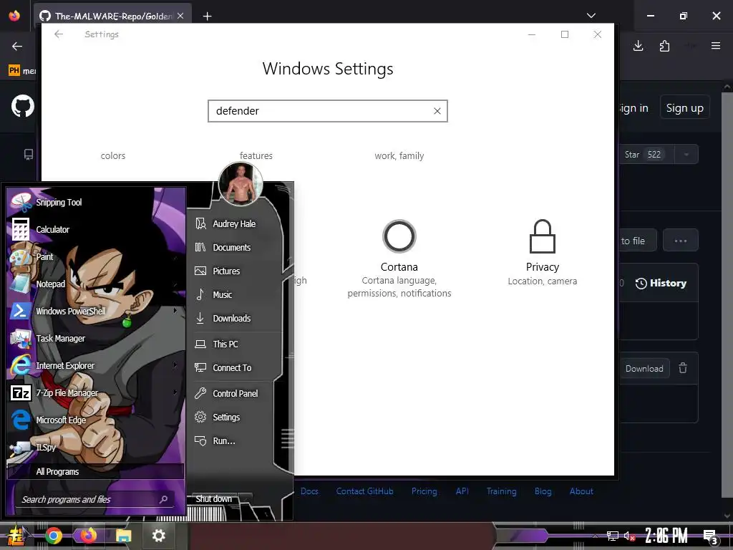Click GitHub delete file trash icon
This screenshot has height=550, width=733.
pyautogui.click(x=683, y=368)
